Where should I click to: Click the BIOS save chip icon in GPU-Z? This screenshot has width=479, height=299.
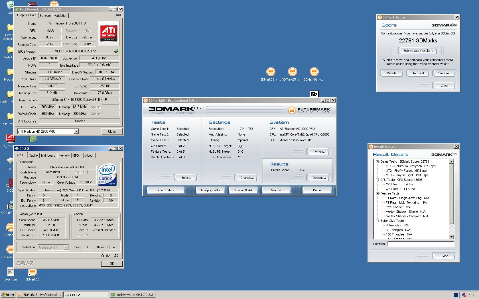point(116,51)
